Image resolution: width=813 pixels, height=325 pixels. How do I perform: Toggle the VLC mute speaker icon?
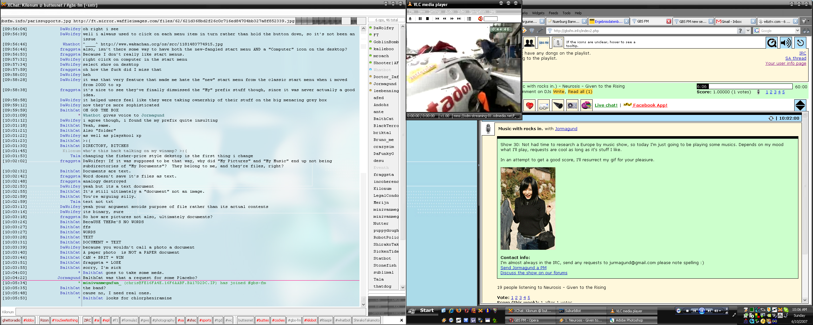(480, 19)
